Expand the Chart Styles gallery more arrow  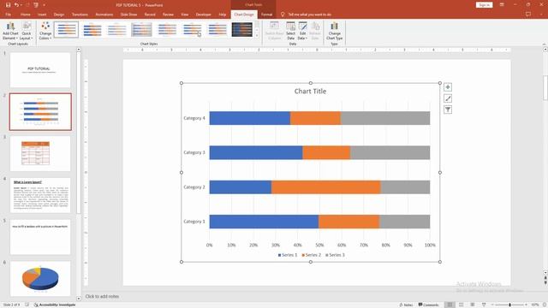[x=257, y=36]
